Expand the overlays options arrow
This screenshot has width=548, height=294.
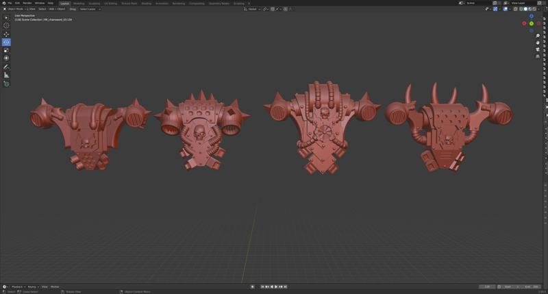(510, 9)
